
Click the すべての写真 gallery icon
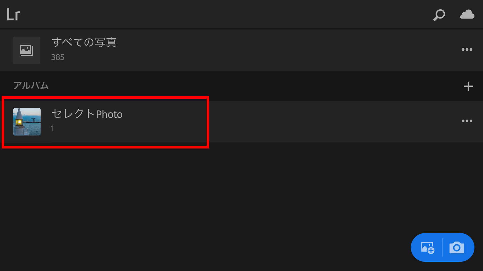coord(27,50)
